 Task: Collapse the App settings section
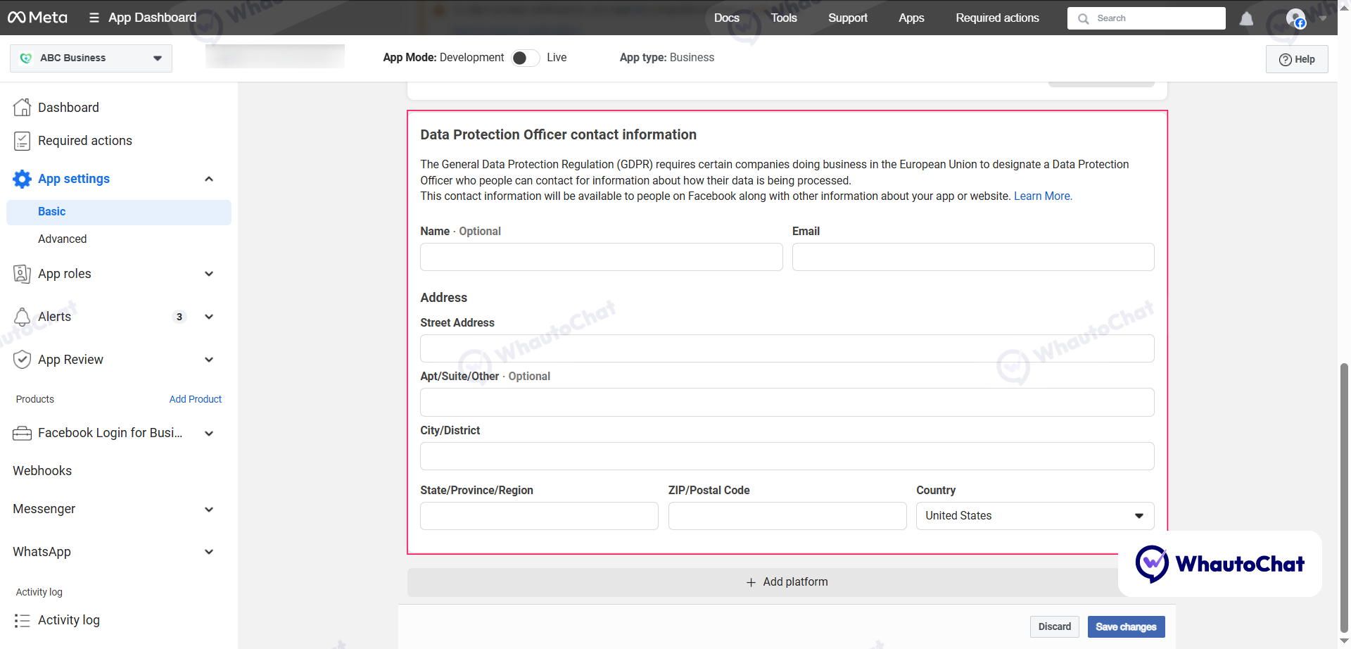point(209,179)
